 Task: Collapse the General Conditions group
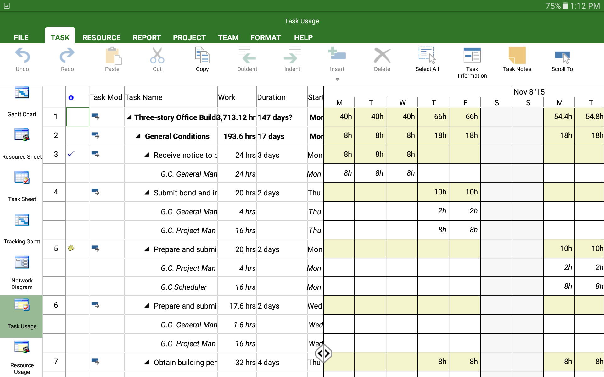point(138,136)
